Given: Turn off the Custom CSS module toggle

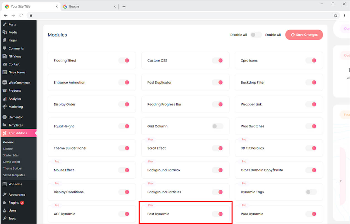Looking at the screenshot, I should click(217, 60).
